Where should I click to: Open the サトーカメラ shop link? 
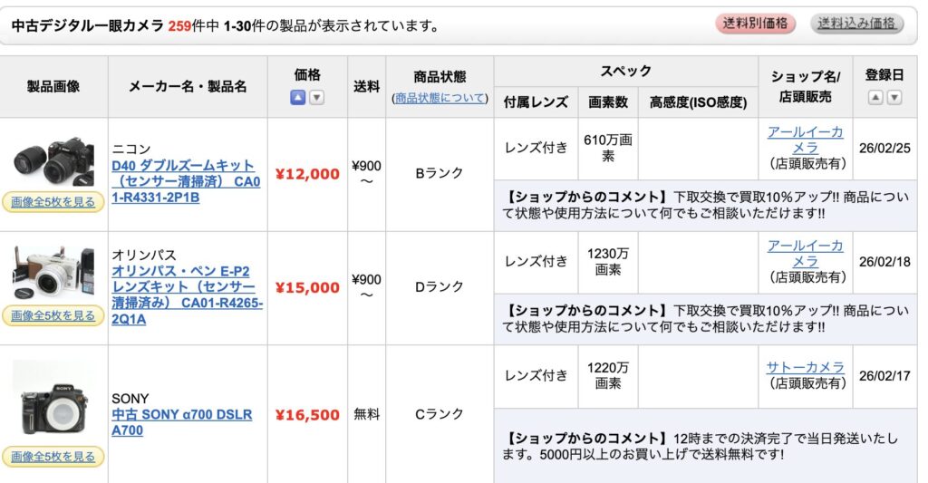[x=805, y=367]
